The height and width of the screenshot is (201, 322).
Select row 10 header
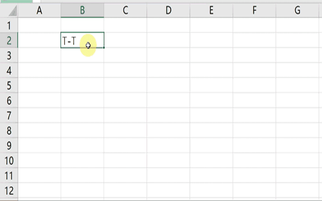[9, 160]
